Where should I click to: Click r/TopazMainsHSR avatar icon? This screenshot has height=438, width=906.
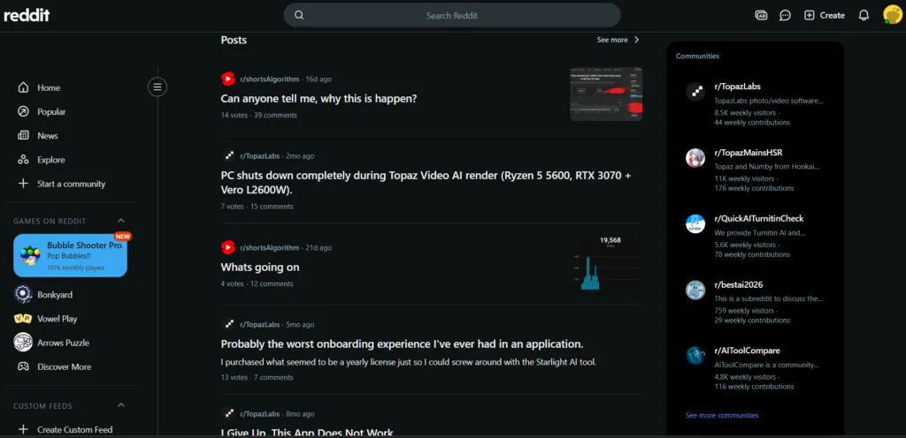[695, 157]
